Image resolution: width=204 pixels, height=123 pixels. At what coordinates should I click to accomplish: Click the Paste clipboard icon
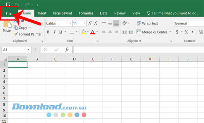7,23
